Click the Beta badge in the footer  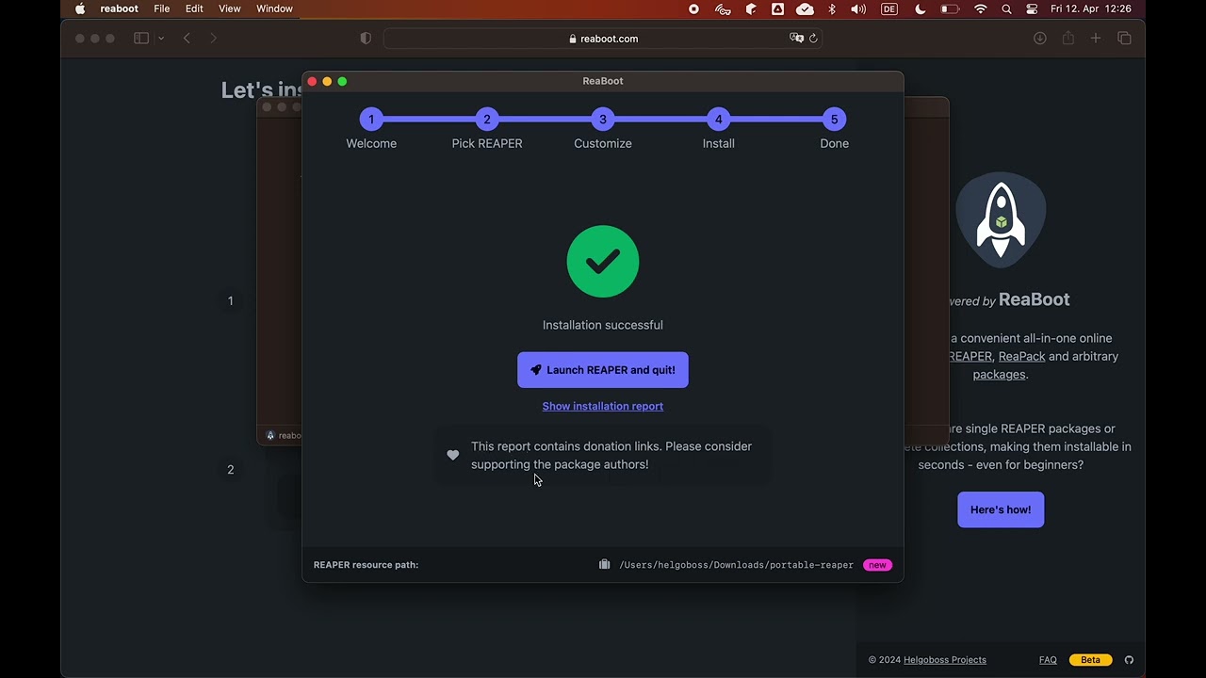pos(1090,660)
